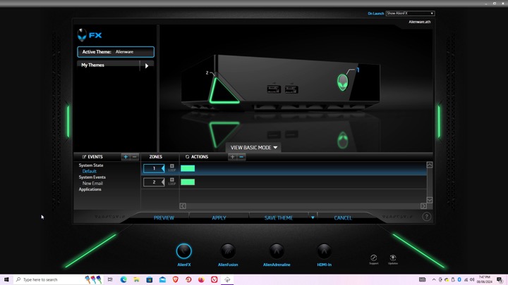508x285 pixels.
Task: Click the Preview button
Action: click(x=164, y=217)
